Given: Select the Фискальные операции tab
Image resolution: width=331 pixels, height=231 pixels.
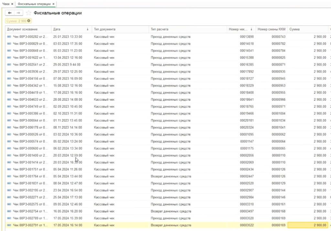Looking at the screenshot, I should tap(34, 4).
